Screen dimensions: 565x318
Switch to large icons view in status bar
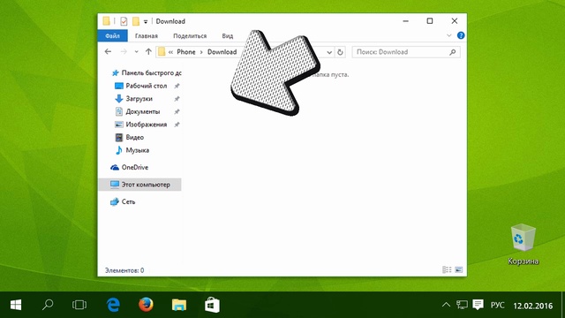coord(459,269)
